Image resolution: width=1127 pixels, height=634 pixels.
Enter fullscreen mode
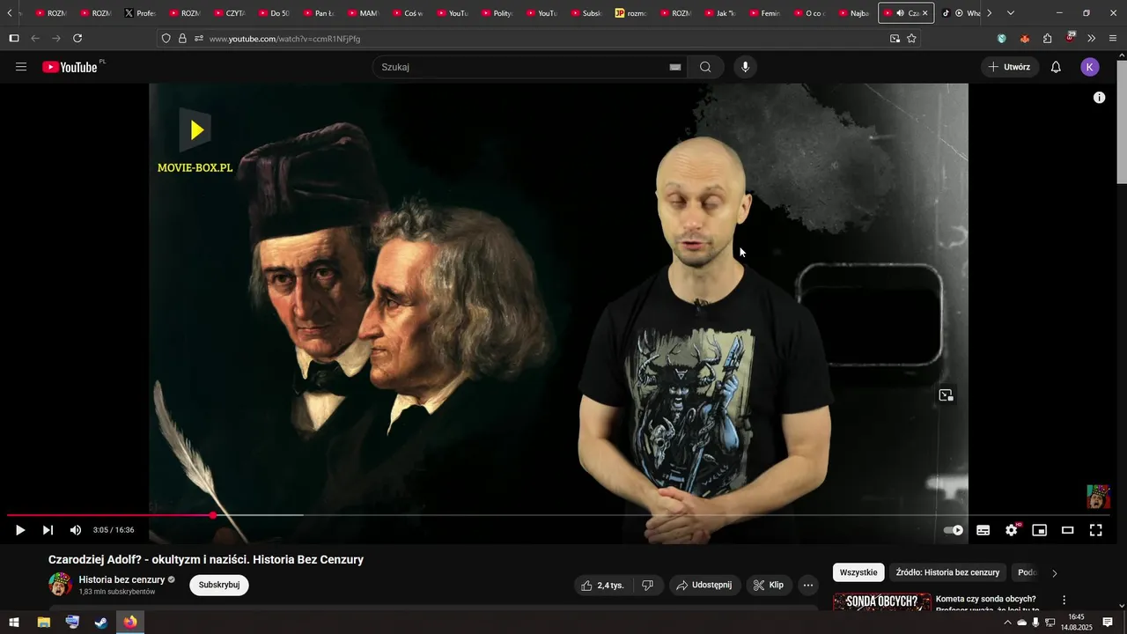click(1096, 530)
